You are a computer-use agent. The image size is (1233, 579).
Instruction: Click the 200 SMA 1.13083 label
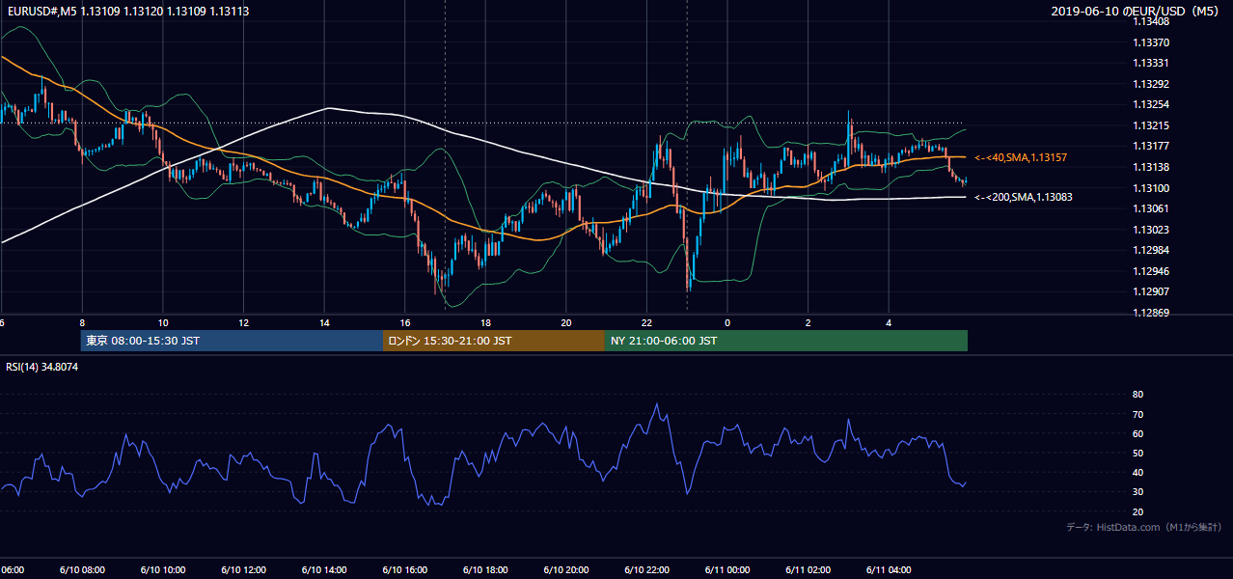[x=1024, y=197]
